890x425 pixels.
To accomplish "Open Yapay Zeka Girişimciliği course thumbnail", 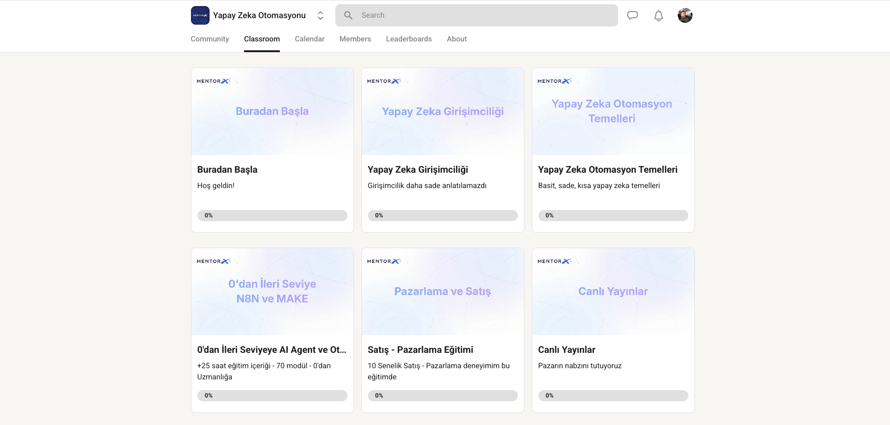I will tap(442, 111).
